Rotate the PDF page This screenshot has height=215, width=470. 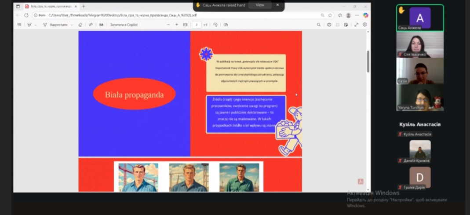pyautogui.click(x=215, y=25)
